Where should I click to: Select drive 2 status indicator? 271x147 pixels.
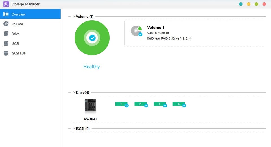click(x=141, y=104)
